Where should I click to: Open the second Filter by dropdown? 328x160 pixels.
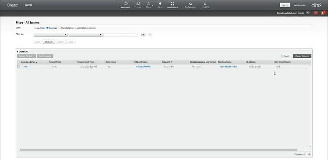[85, 34]
